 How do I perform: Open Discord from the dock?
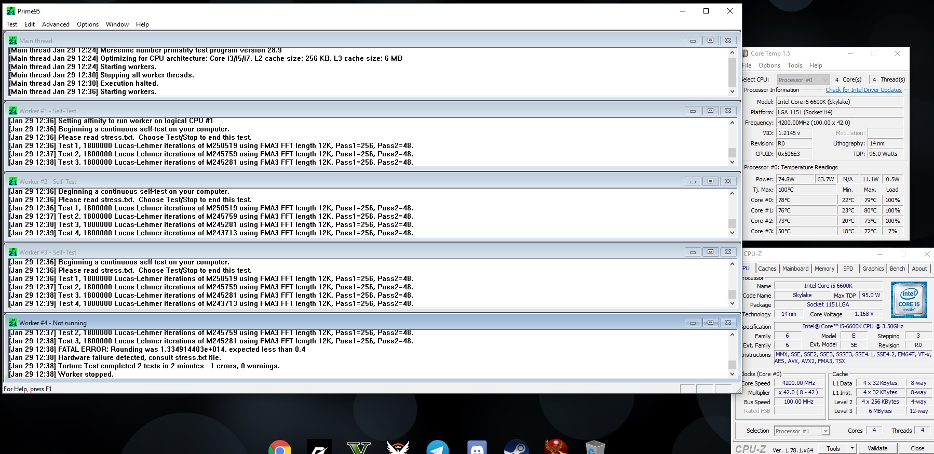point(477,447)
